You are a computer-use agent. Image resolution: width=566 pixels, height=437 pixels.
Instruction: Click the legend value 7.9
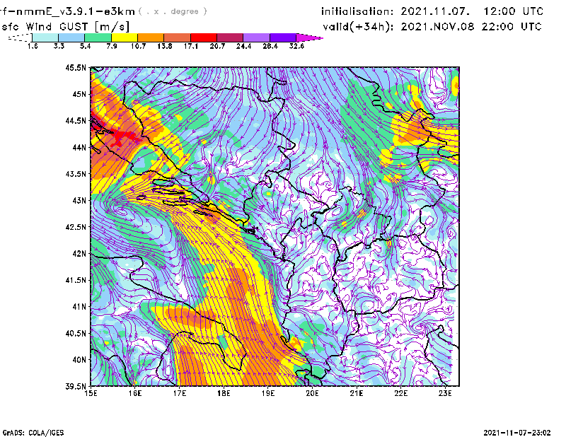[112, 46]
